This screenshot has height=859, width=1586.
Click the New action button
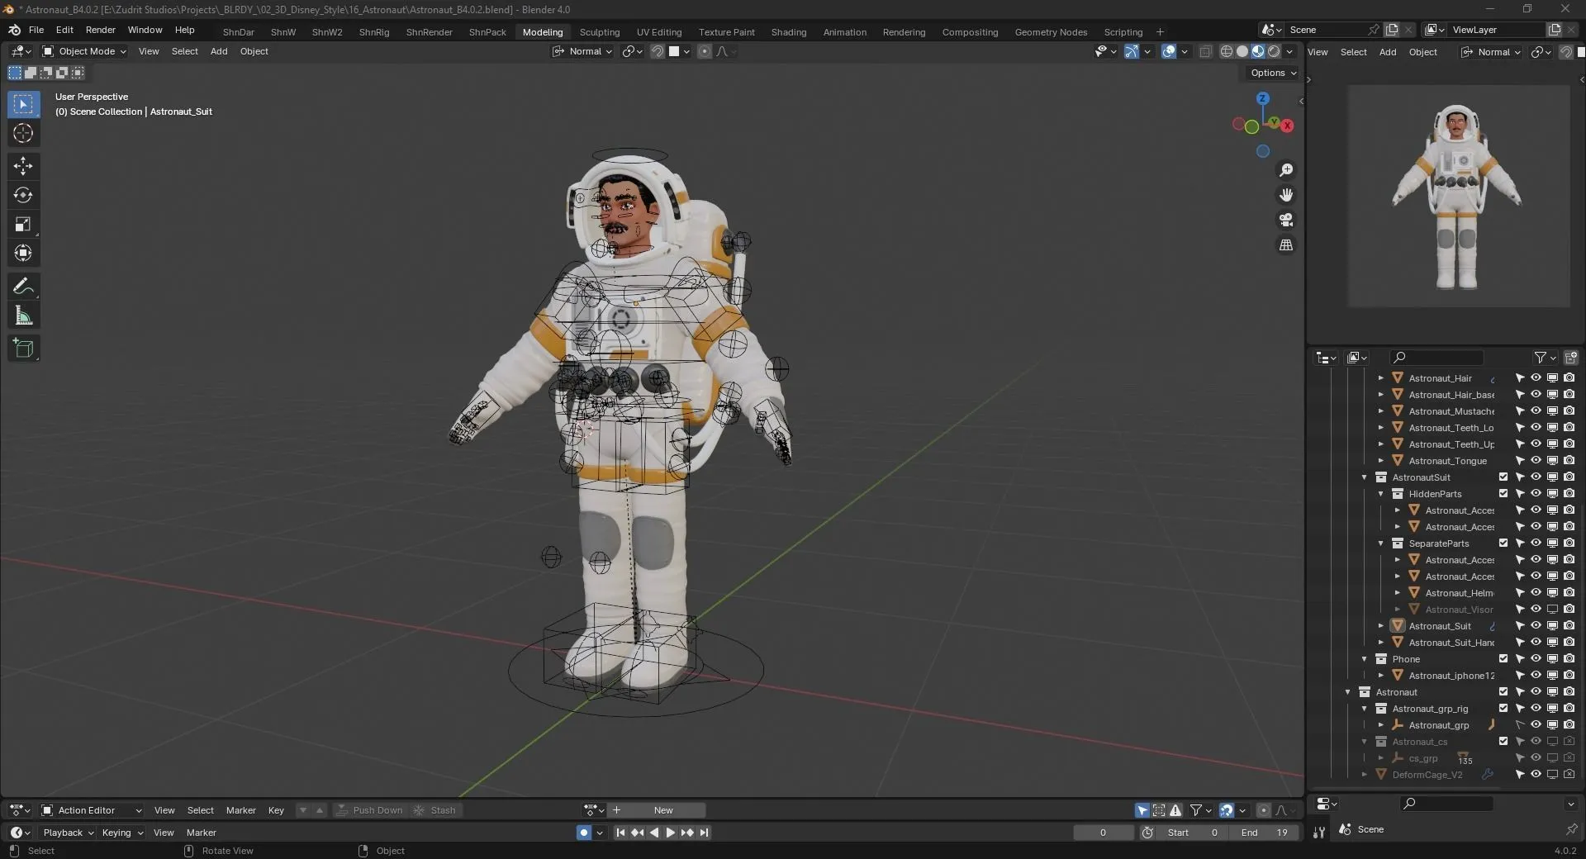662,810
